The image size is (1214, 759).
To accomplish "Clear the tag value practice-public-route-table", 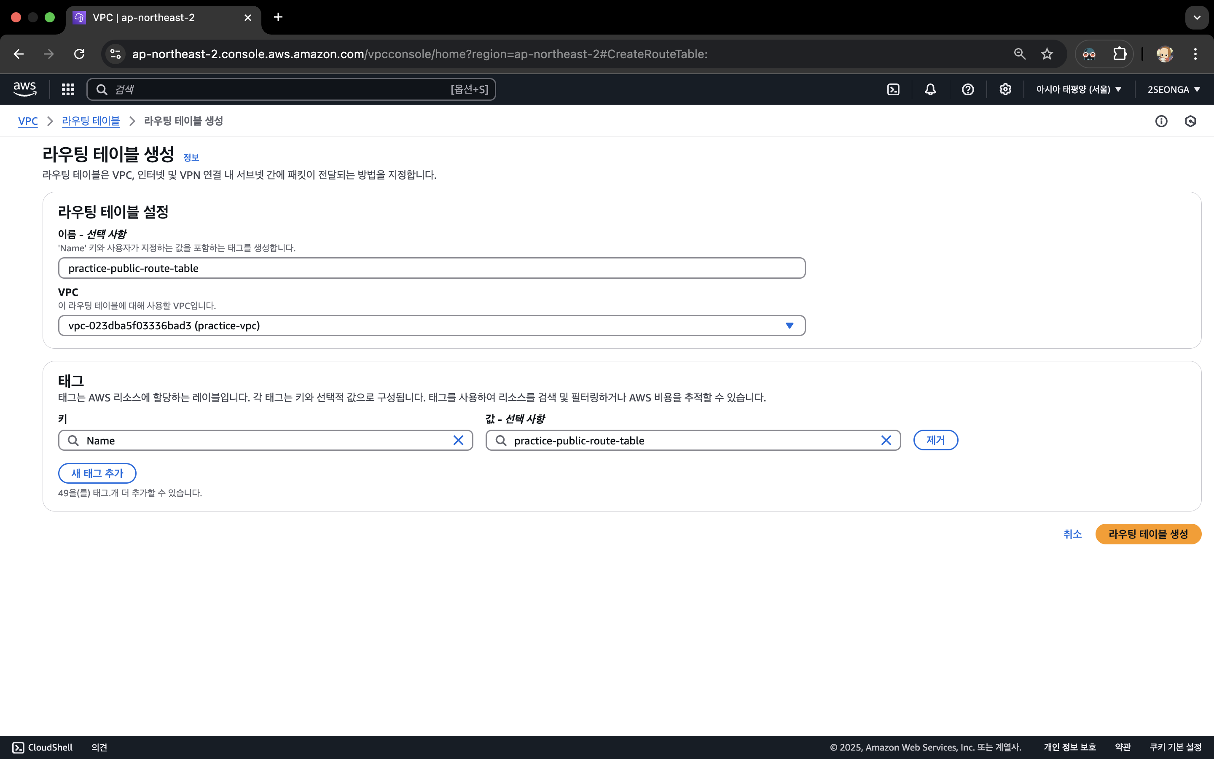I will pos(886,440).
